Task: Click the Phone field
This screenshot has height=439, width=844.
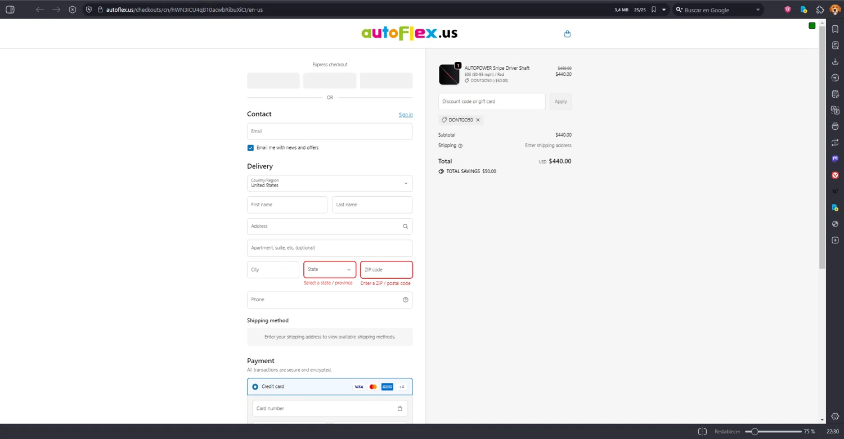Action: (x=330, y=300)
